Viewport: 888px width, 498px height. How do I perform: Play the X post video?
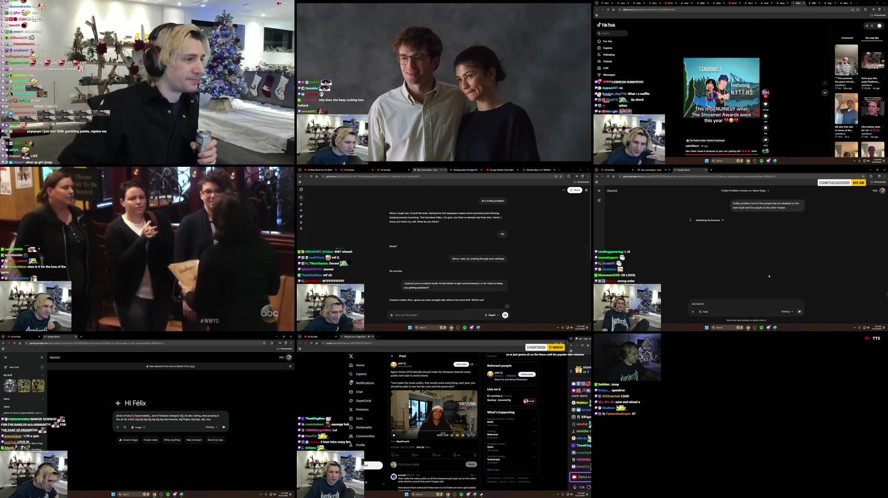[x=394, y=435]
